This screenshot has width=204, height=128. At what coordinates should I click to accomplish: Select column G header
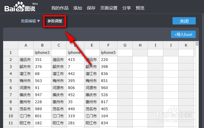125,45
